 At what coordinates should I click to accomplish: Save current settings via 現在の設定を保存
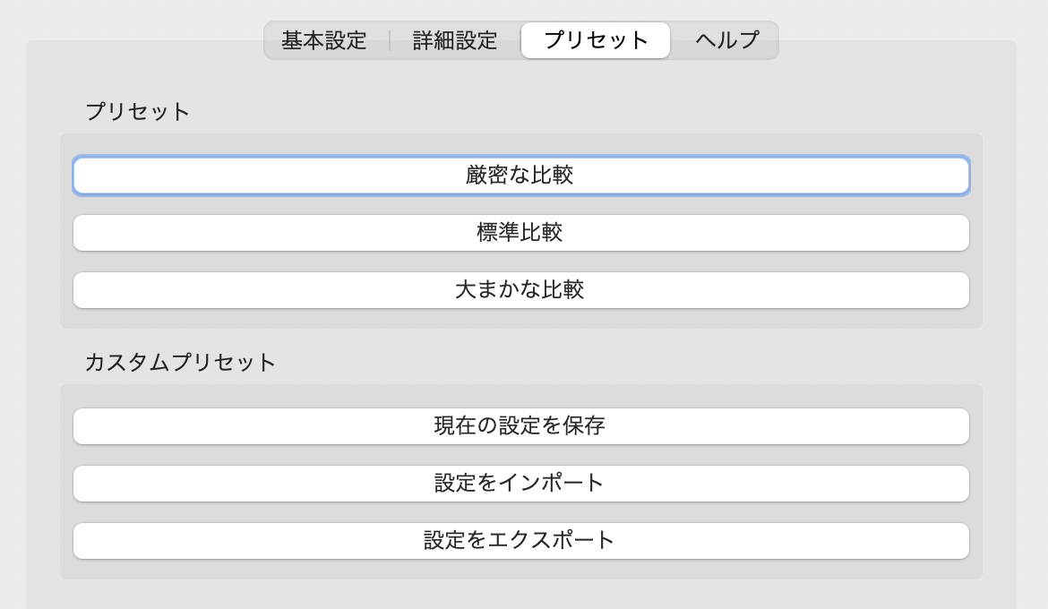pos(520,426)
